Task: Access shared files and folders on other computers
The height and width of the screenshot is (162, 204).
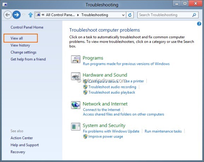Action: tap(124, 114)
